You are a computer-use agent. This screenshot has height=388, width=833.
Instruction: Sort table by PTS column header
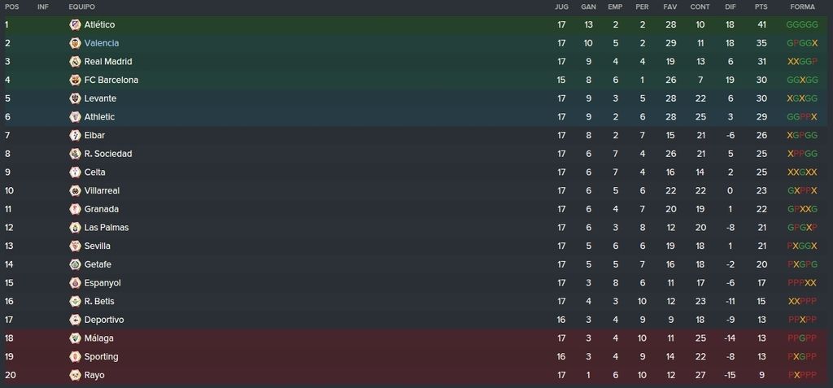tap(761, 7)
